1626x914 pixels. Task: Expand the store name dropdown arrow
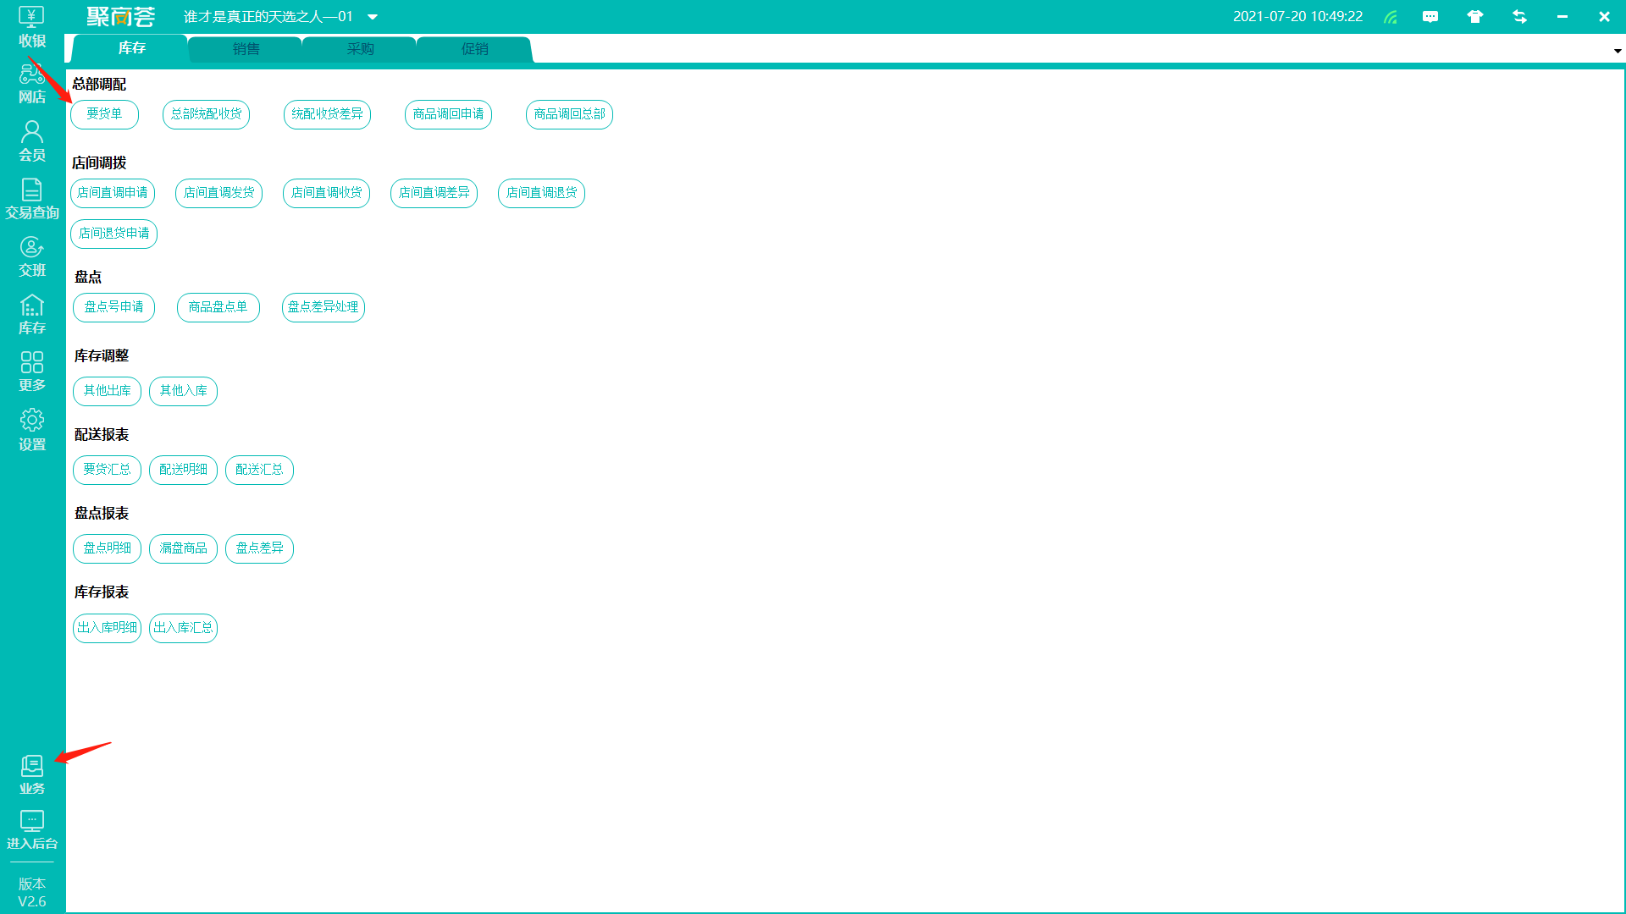pos(373,17)
